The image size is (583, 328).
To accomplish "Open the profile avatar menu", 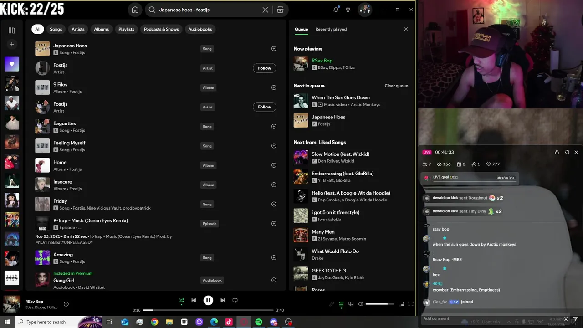I will [x=365, y=10].
